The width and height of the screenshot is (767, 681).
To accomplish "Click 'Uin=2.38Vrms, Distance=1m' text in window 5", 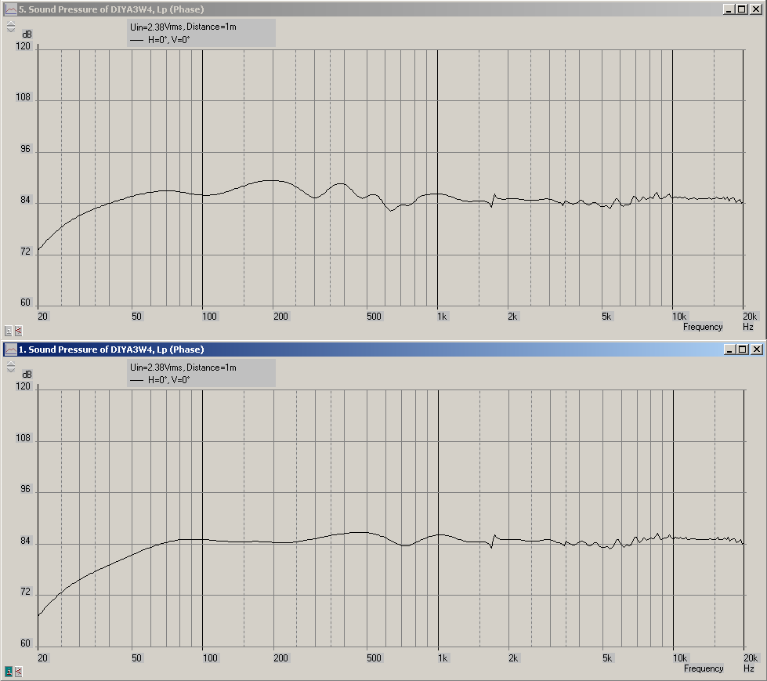I will pyautogui.click(x=183, y=27).
